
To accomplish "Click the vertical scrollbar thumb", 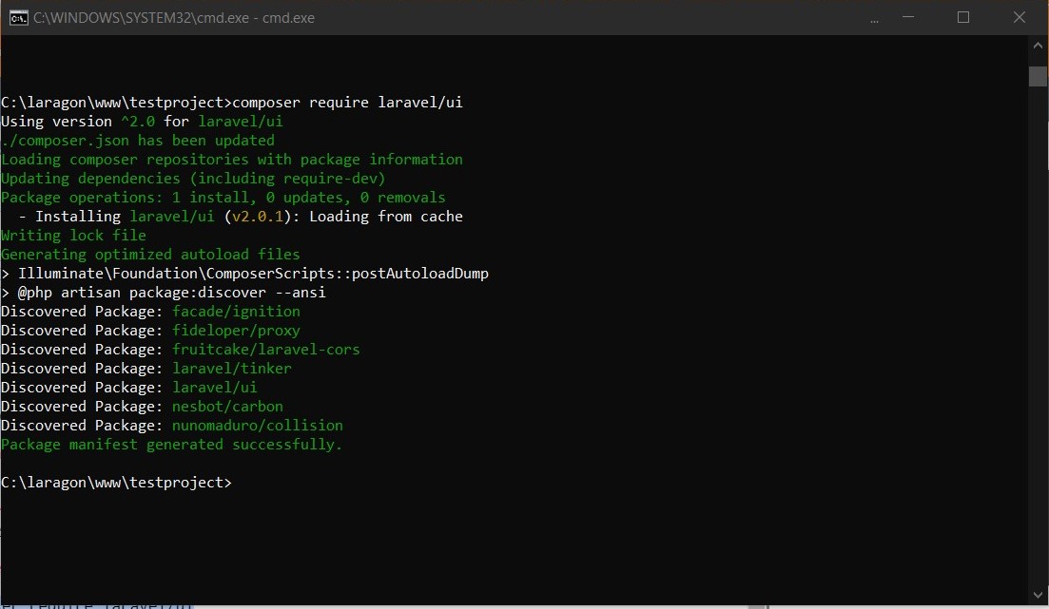I will [x=1038, y=76].
